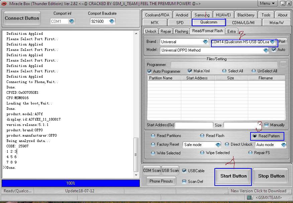Select the Write Selected radio button
Viewport: 293px width, 203px height.
(x=153, y=153)
